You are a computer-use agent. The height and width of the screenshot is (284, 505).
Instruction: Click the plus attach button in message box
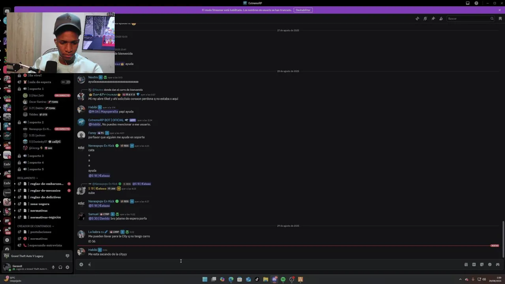pos(81,265)
